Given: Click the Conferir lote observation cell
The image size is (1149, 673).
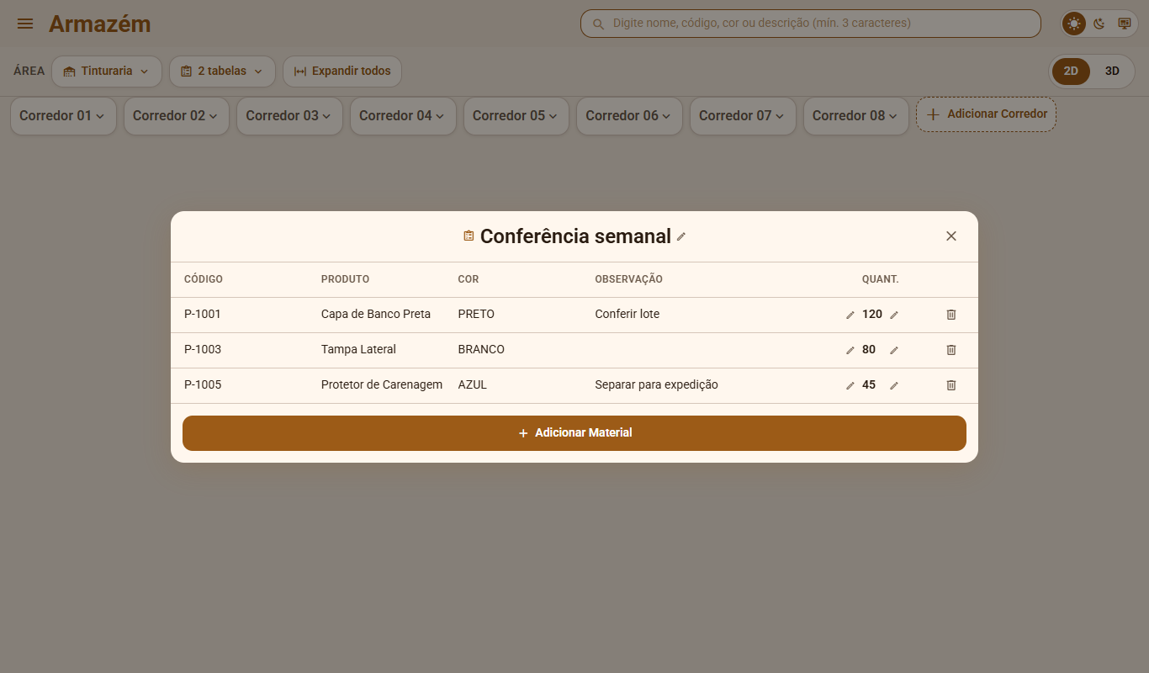Looking at the screenshot, I should point(627,315).
